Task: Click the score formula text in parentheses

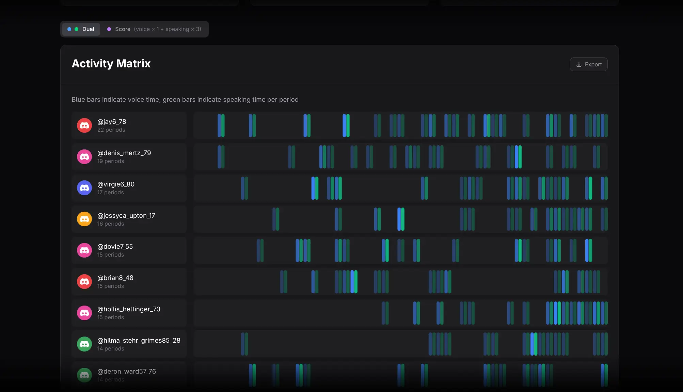Action: 168,29
